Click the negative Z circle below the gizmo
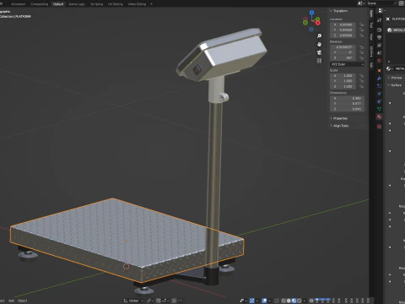 click(311, 30)
